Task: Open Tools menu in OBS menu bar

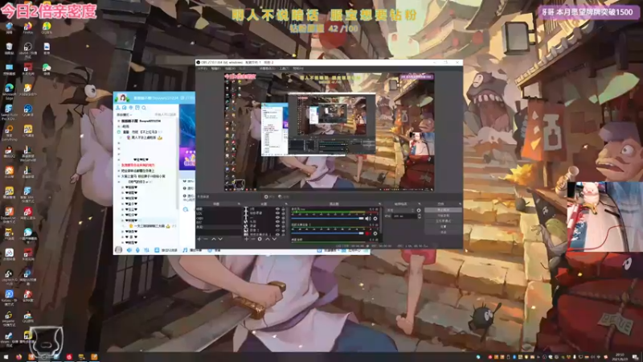Action: tap(285, 68)
